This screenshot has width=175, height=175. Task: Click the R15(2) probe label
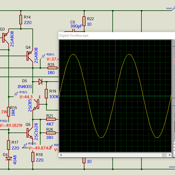pyautogui.click(x=4, y=121)
